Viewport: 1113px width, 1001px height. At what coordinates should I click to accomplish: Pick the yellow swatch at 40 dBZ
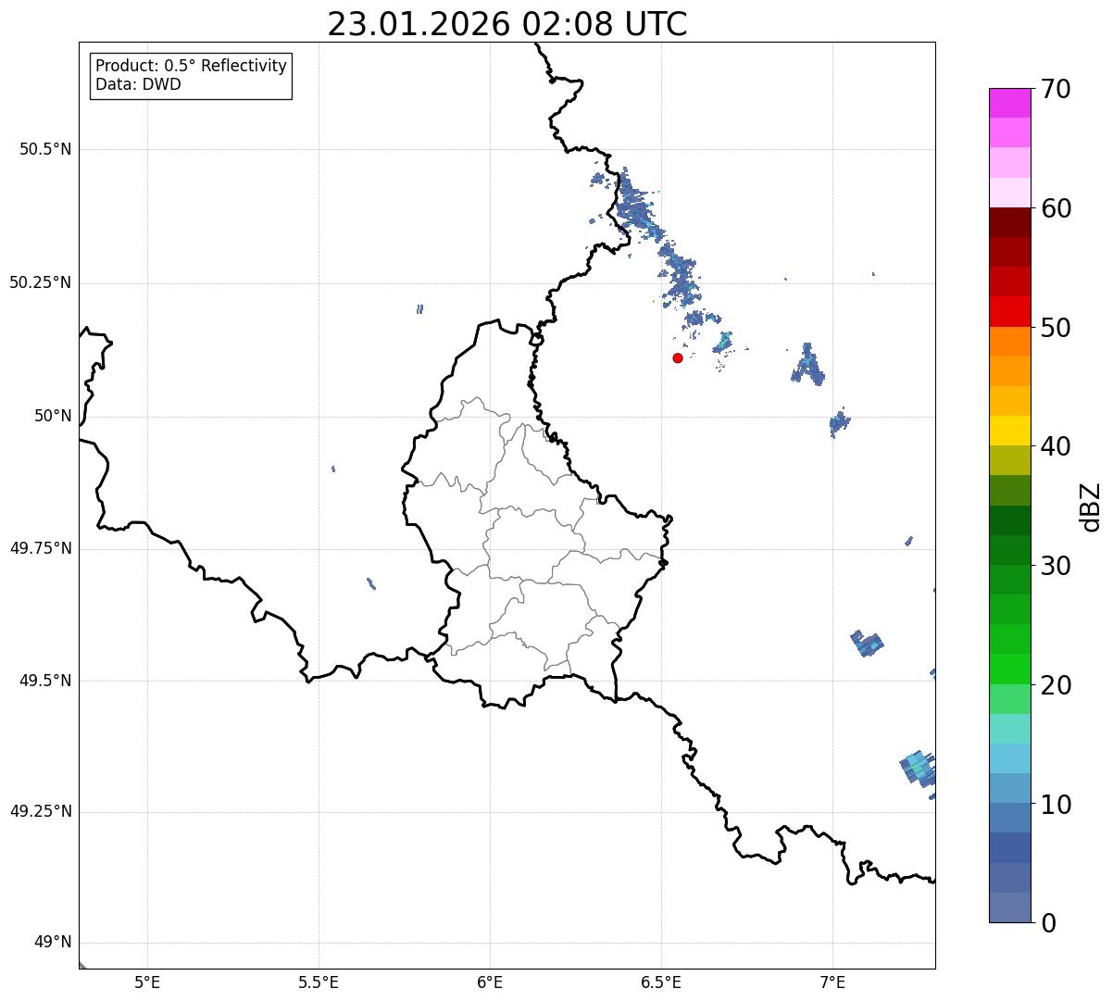tap(1009, 431)
